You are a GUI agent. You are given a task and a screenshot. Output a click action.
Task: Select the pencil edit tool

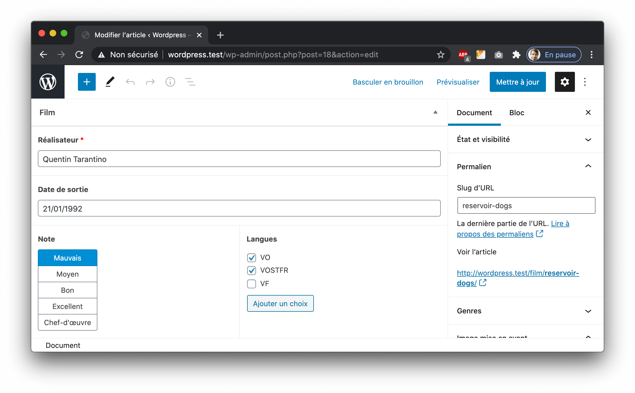[110, 82]
